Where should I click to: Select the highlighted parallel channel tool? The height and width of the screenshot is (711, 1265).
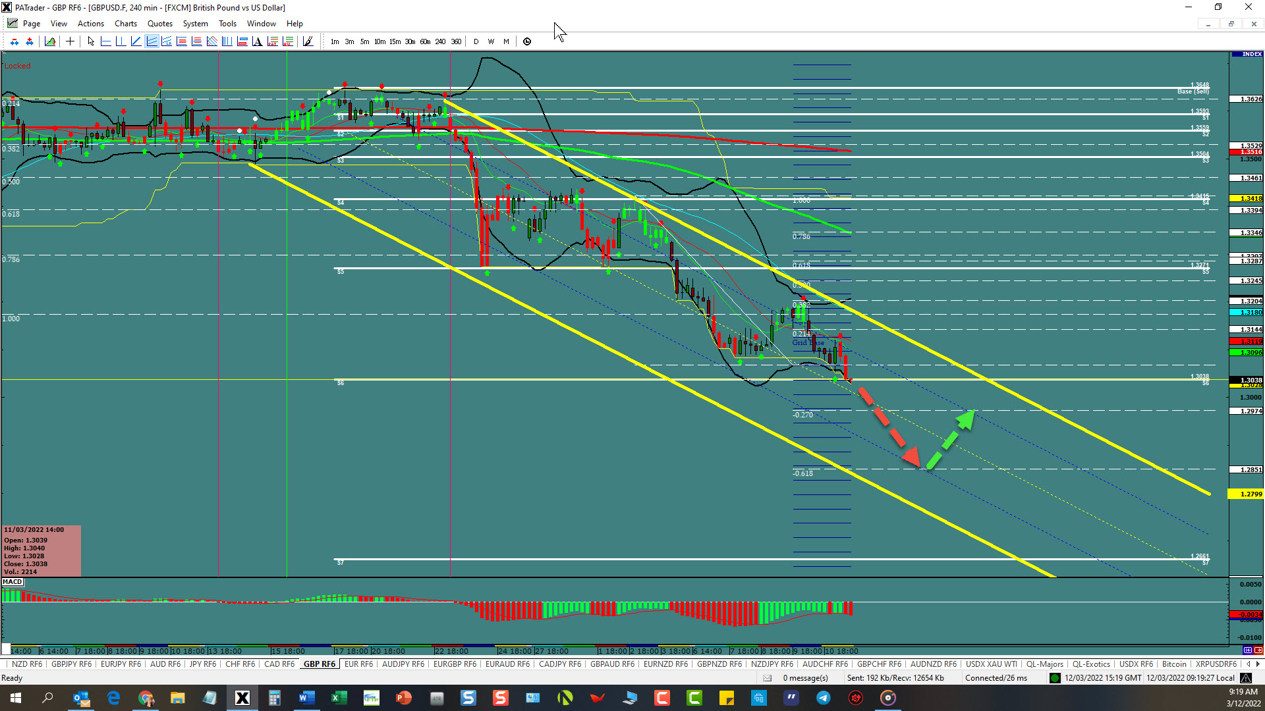[152, 41]
